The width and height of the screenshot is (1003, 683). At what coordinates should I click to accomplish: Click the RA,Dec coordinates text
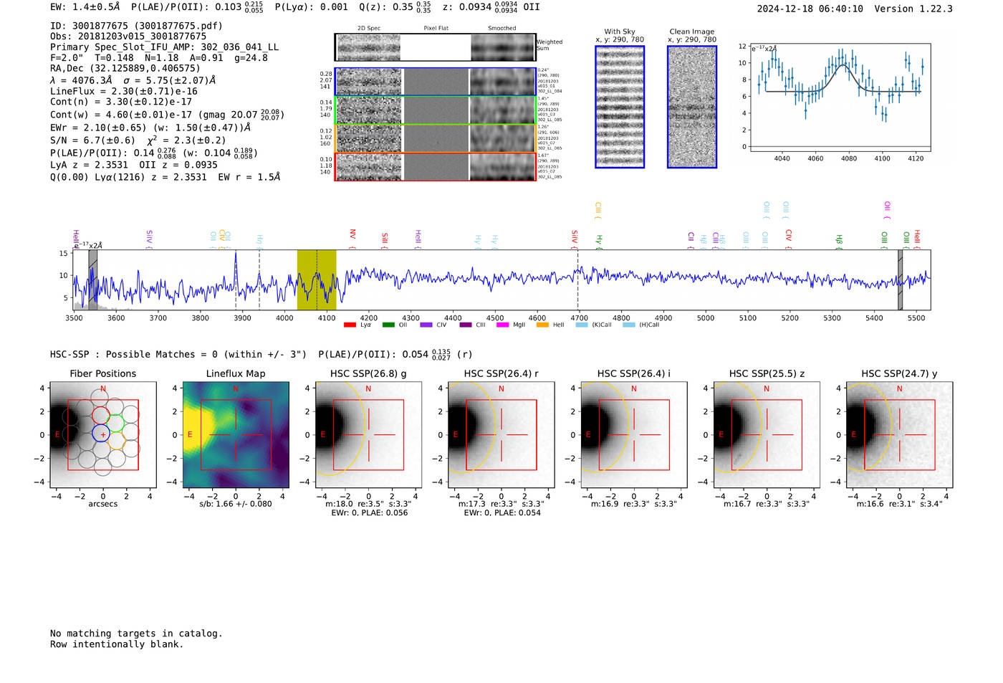(x=125, y=69)
